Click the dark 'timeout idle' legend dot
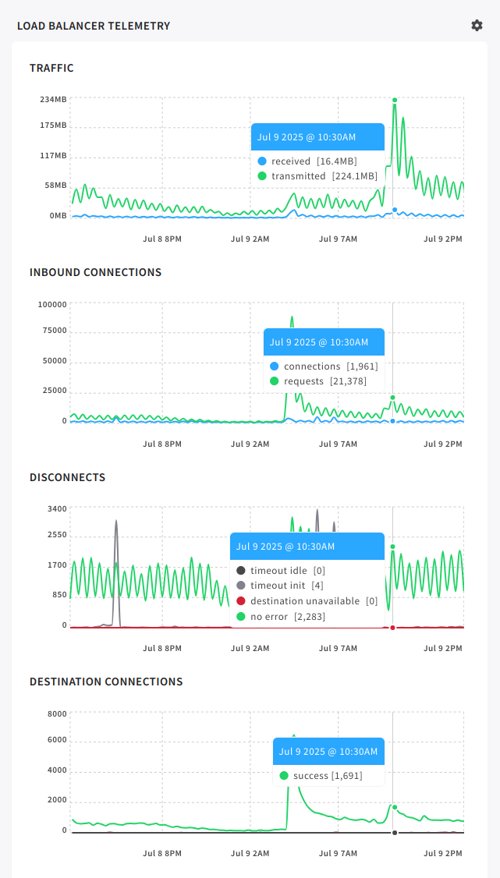The width and height of the screenshot is (500, 878). pos(241,571)
